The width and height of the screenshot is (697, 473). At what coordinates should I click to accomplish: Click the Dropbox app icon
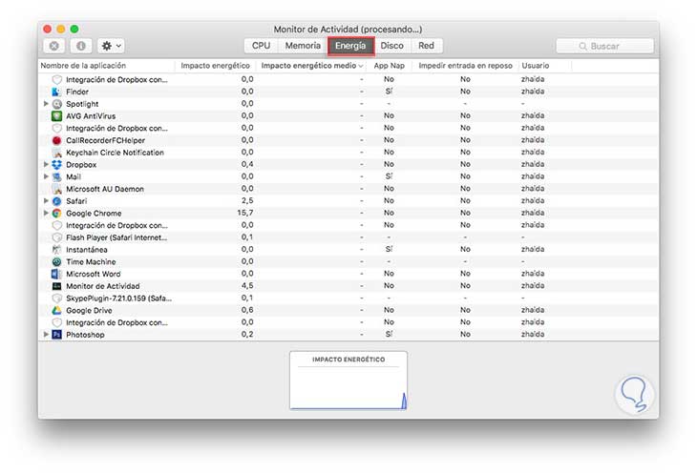click(56, 165)
